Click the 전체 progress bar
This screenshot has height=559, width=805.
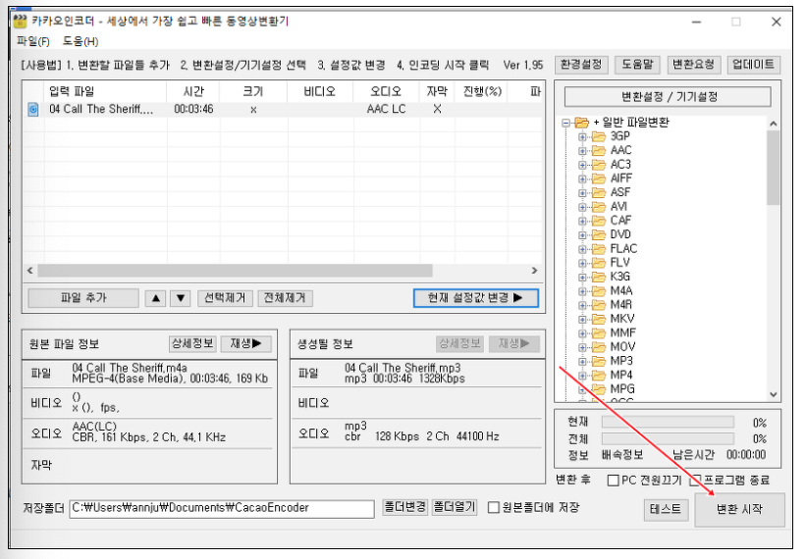coord(668,439)
